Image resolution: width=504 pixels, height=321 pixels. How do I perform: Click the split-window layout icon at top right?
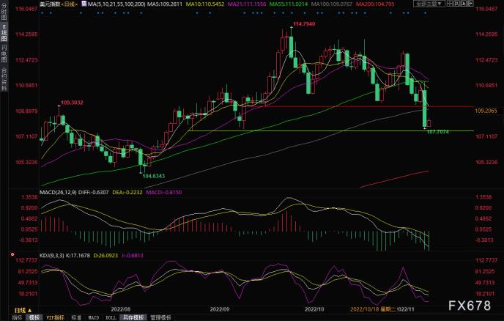(x=450, y=4)
